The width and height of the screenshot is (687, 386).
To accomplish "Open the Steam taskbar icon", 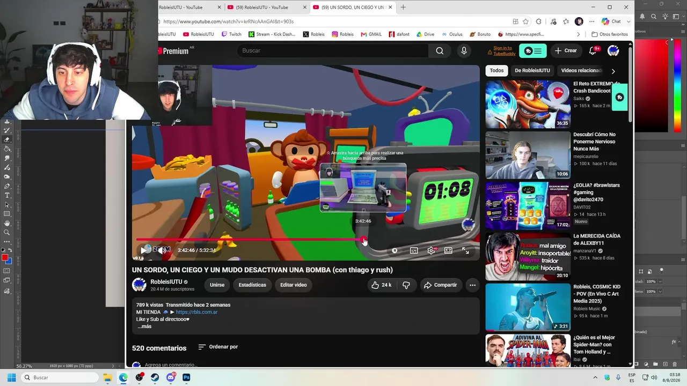I will pyautogui.click(x=155, y=377).
